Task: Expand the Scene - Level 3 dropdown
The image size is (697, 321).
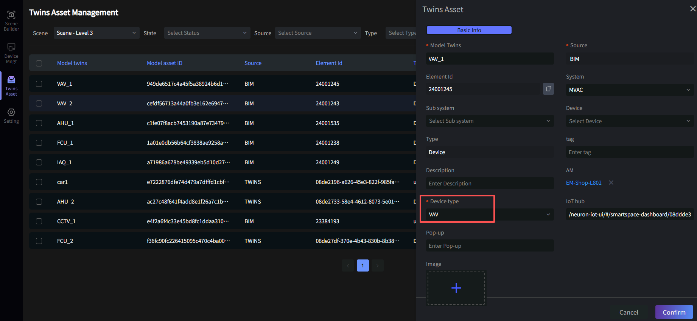Action: click(x=96, y=33)
